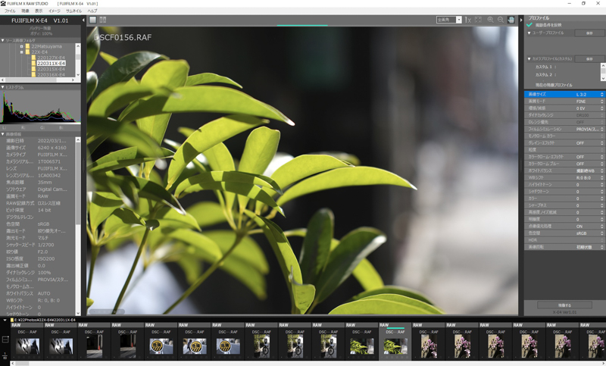Image resolution: width=606 pixels, height=366 pixels.
Task: Change 画像回転 stepper
Action: 601,247
